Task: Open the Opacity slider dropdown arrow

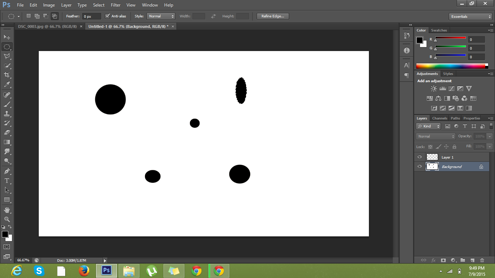Action: (x=490, y=136)
